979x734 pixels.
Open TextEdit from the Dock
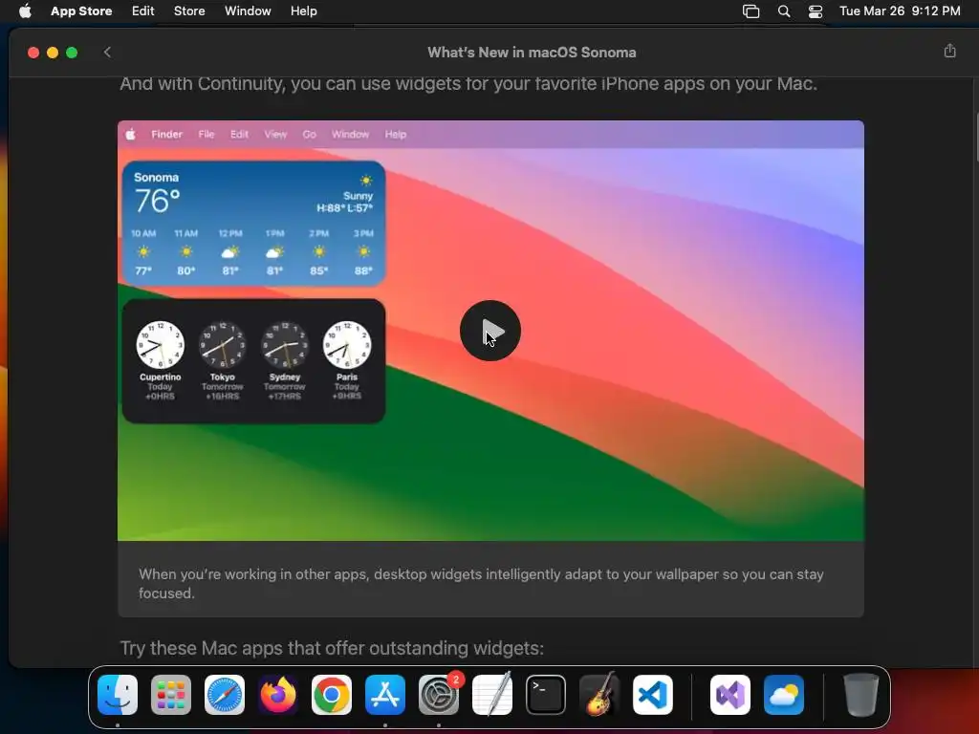[x=492, y=695]
